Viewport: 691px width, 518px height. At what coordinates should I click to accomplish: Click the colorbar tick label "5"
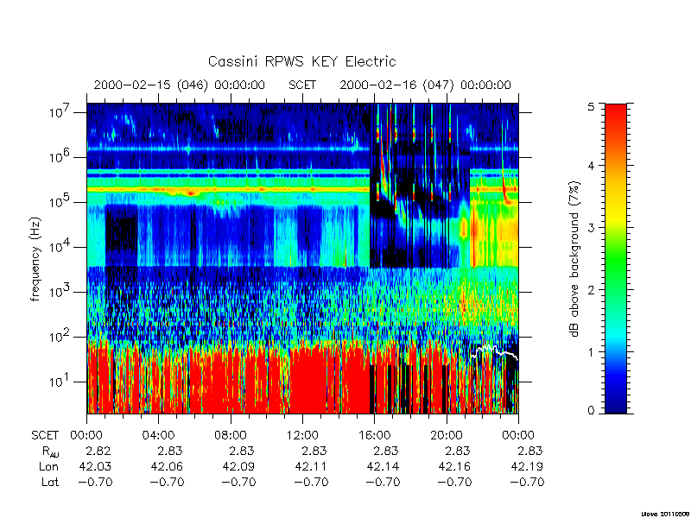[591, 107]
